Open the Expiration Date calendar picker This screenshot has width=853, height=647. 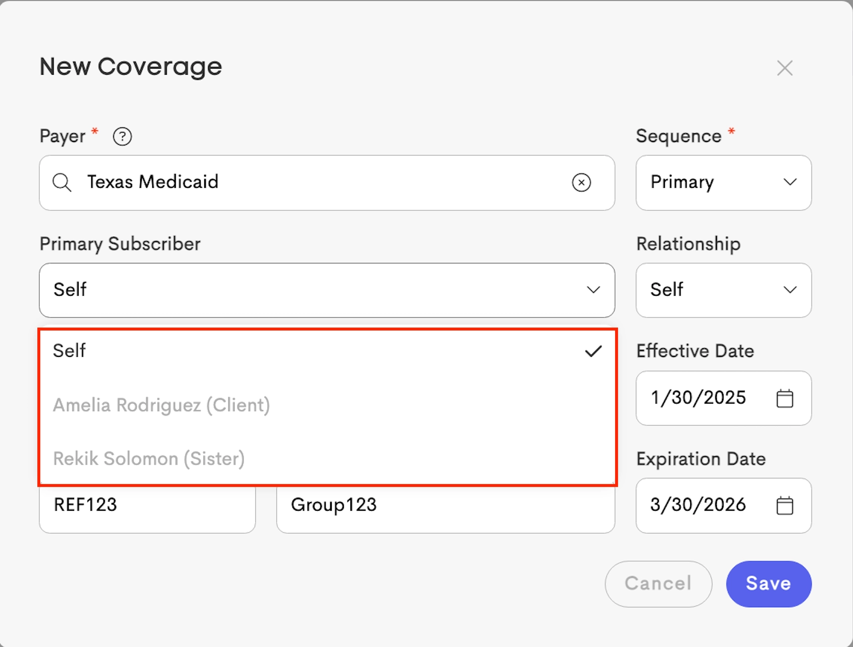coord(784,505)
